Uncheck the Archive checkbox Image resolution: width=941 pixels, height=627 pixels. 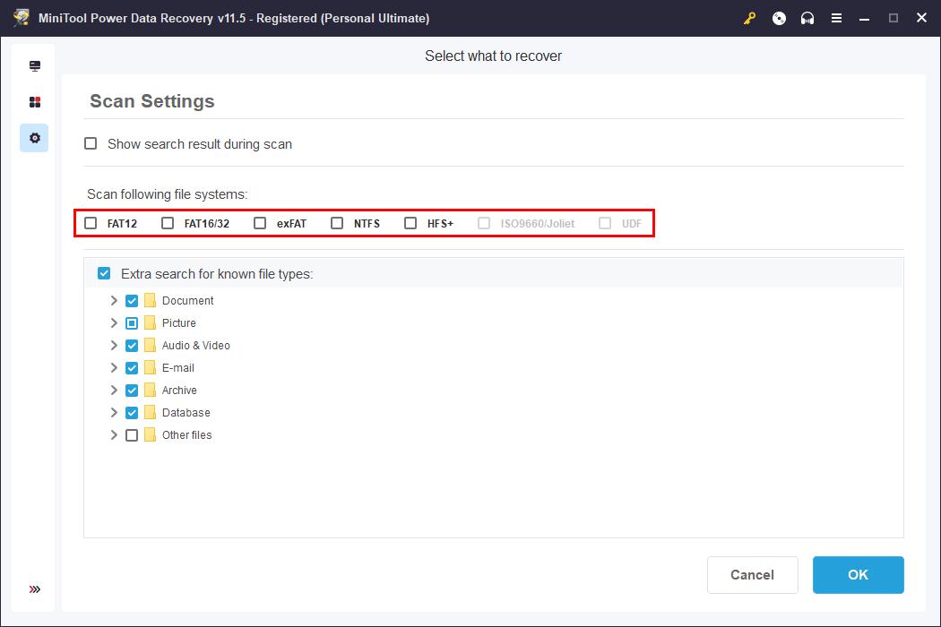pos(132,391)
